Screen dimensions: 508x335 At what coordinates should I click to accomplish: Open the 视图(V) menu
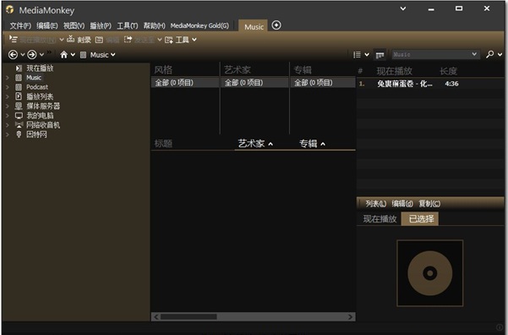click(74, 25)
